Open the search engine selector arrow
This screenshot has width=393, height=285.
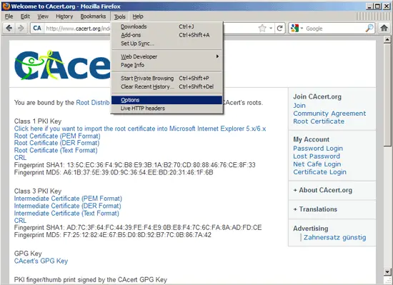[302, 29]
